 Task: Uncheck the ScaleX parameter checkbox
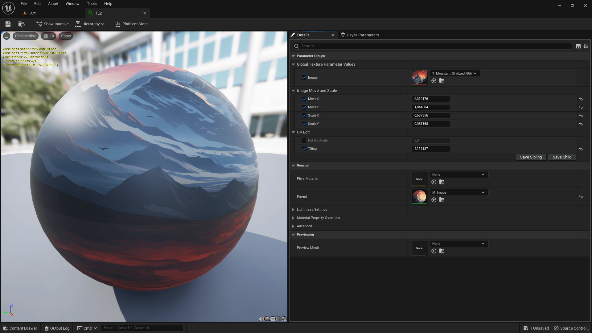coord(304,116)
